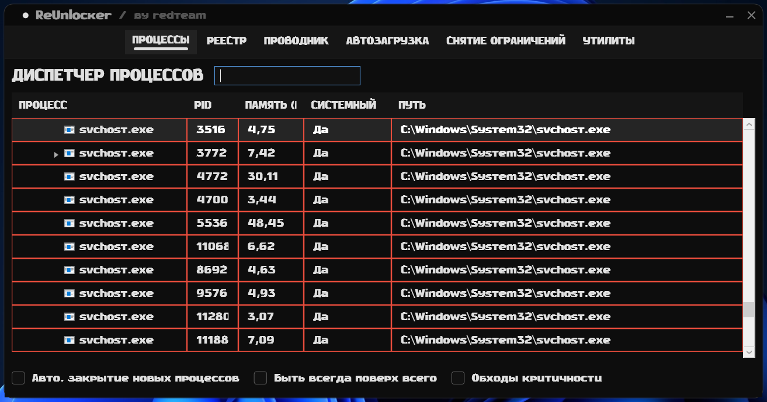
Task: Click the svchost.exe icon for PID 9576
Action: [x=70, y=293]
